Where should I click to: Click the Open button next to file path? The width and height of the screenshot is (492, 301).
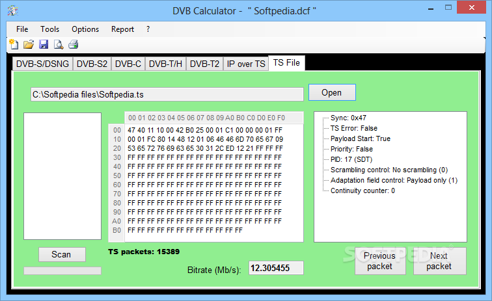[x=332, y=92]
